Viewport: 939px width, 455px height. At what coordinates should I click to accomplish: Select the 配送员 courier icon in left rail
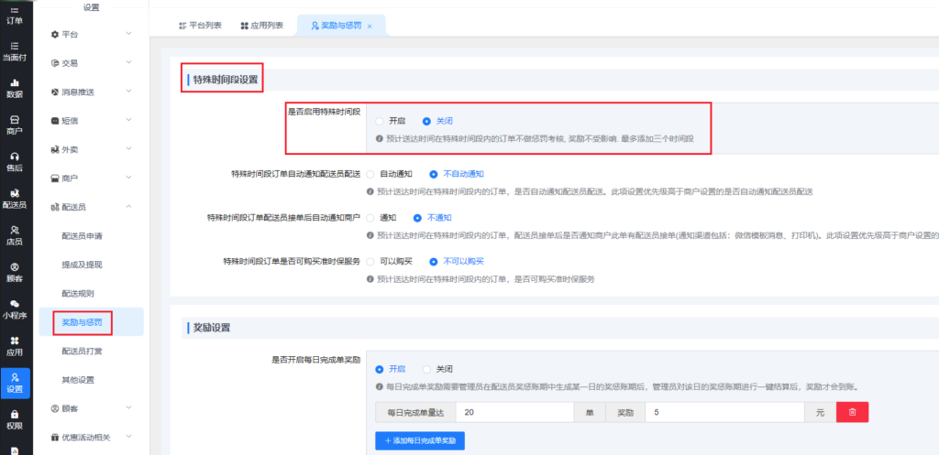(x=15, y=198)
